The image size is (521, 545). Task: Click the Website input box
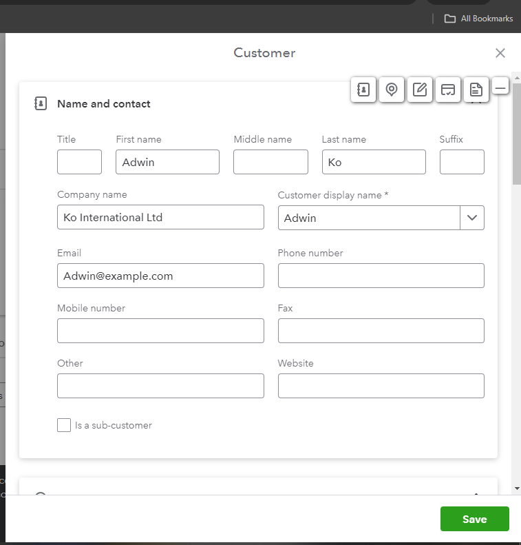coord(381,386)
